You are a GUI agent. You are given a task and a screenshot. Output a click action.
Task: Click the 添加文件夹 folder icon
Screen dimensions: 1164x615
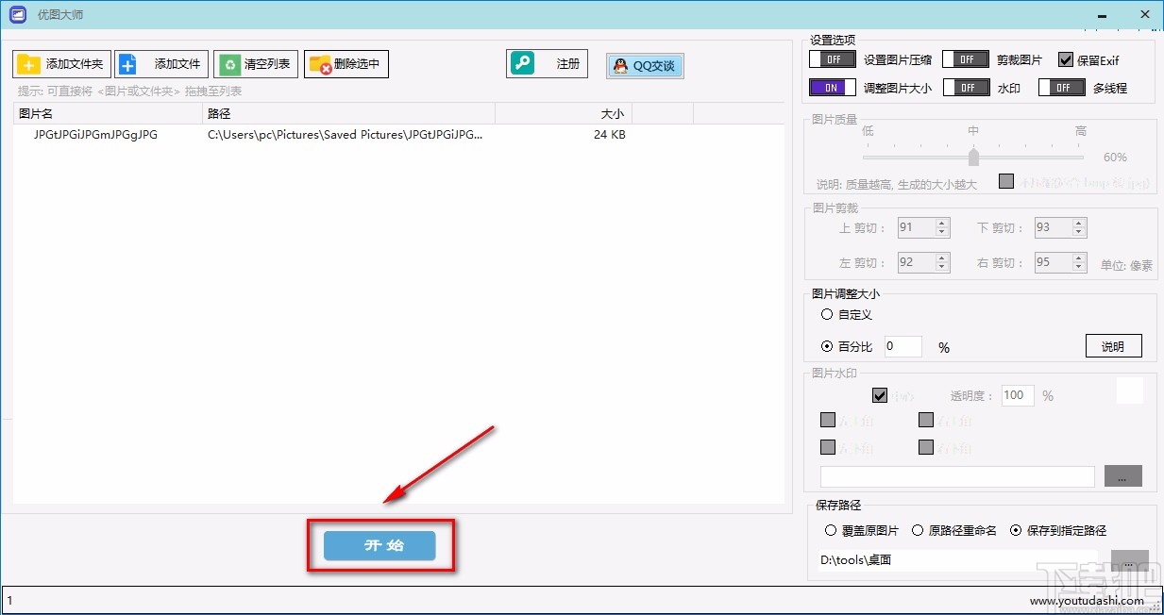tap(30, 63)
